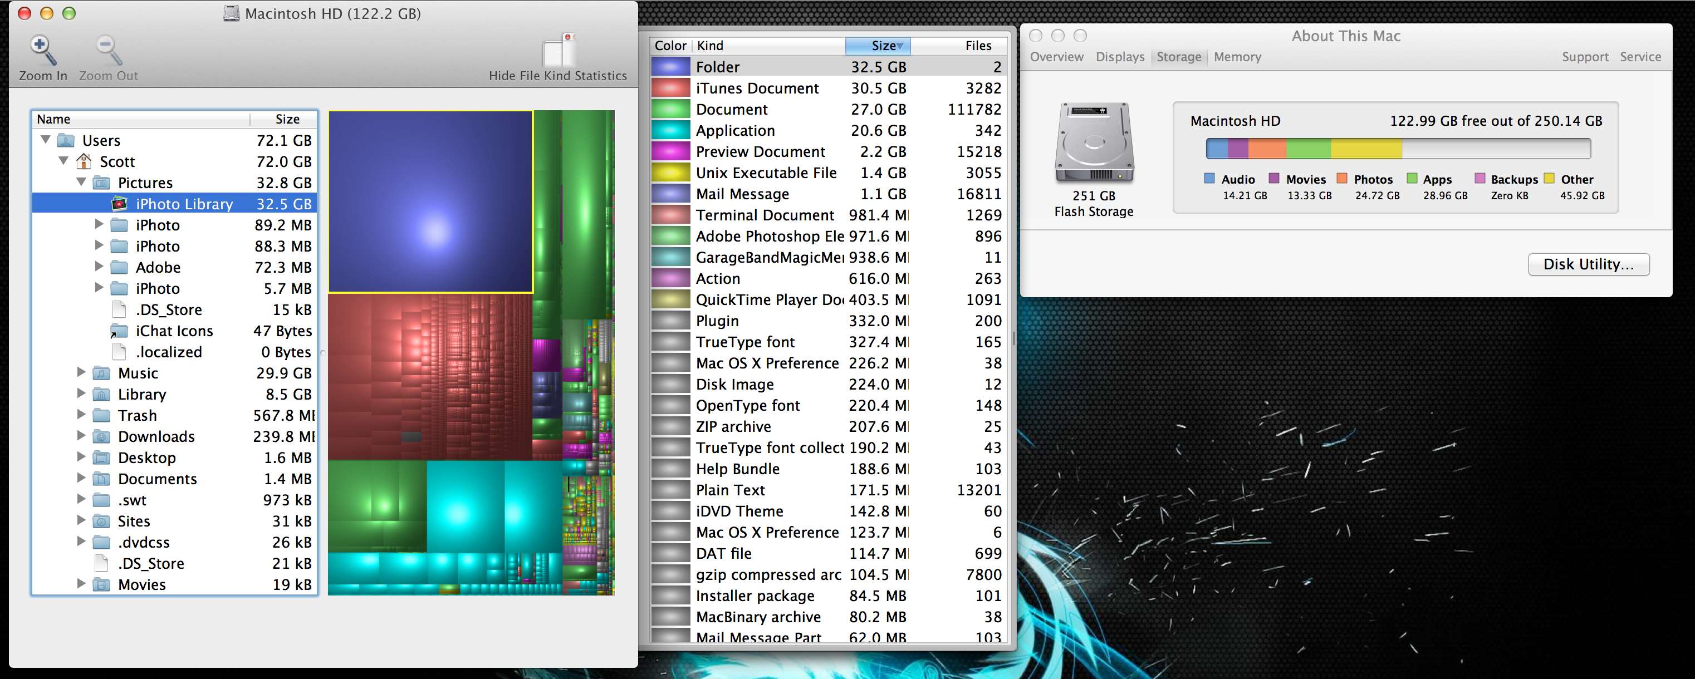
Task: Switch to the Displays tab
Action: coord(1120,57)
